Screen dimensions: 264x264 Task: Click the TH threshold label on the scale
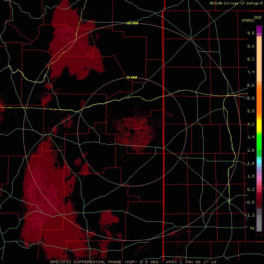[252, 229]
